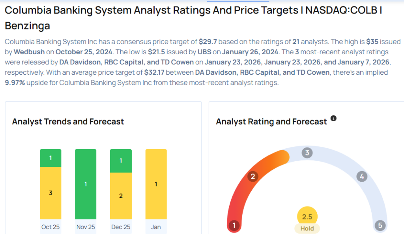Select the Oct 25 axis label

[50, 227]
